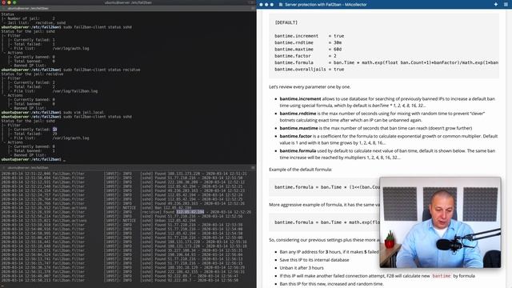Open the browser menu icon at top right
The width and height of the screenshot is (512, 288).
(x=506, y=4)
